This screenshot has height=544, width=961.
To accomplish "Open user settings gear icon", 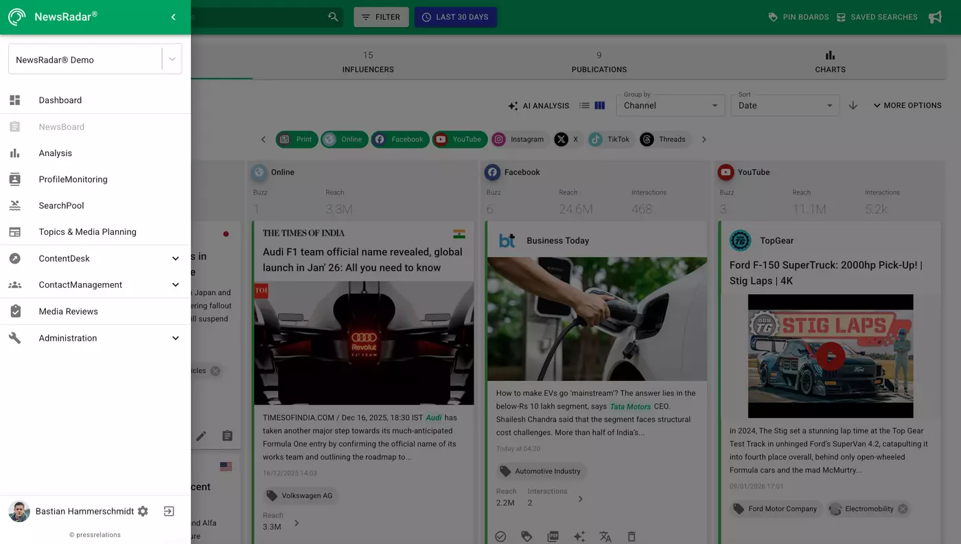I will (x=143, y=511).
